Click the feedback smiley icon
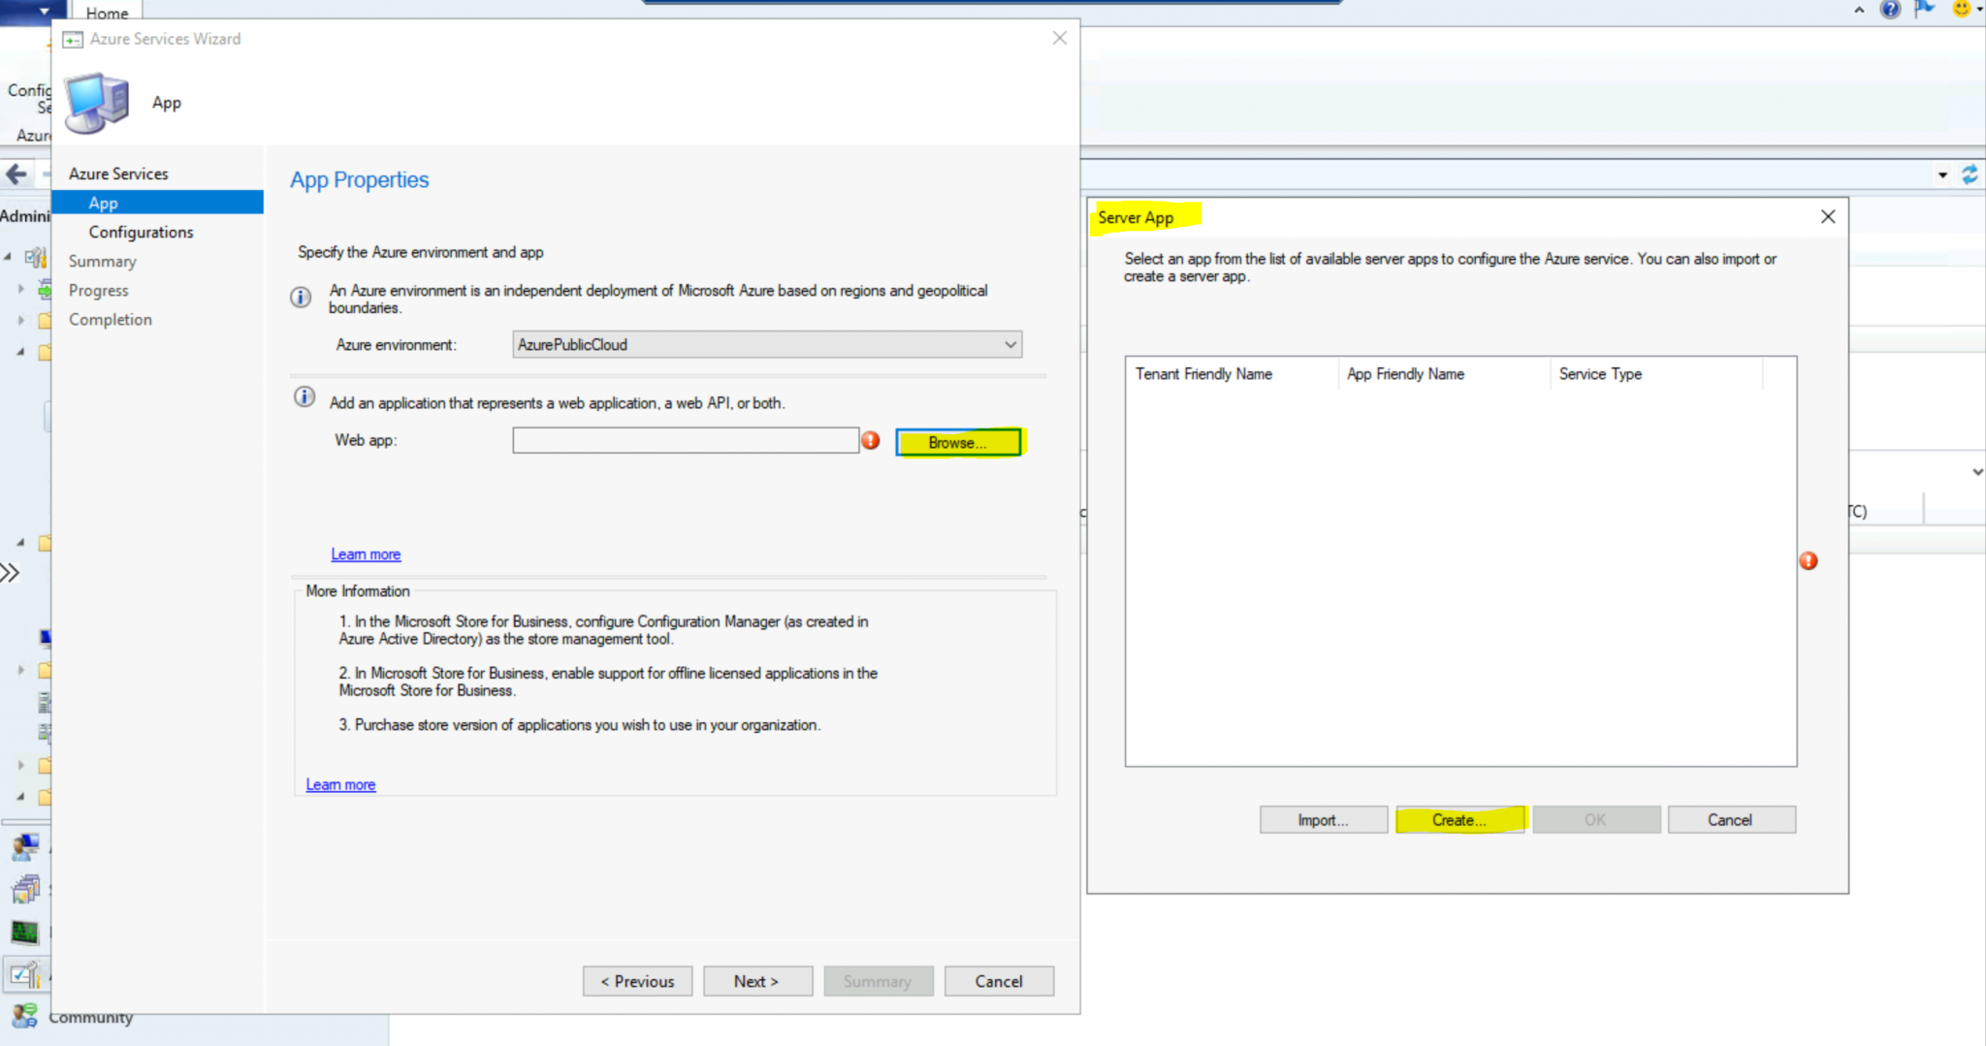 (1963, 10)
